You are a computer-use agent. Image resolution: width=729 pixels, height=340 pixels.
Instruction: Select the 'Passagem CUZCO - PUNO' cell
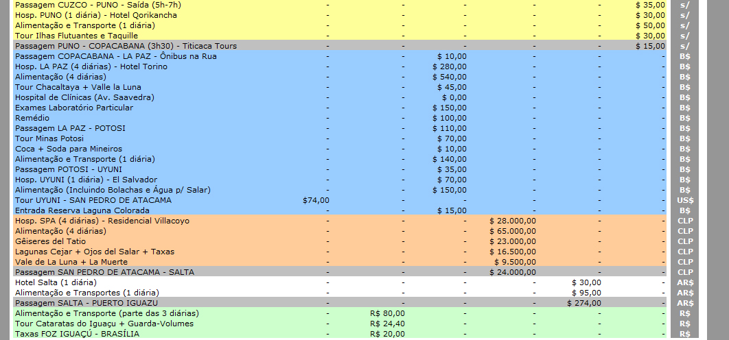click(x=97, y=5)
